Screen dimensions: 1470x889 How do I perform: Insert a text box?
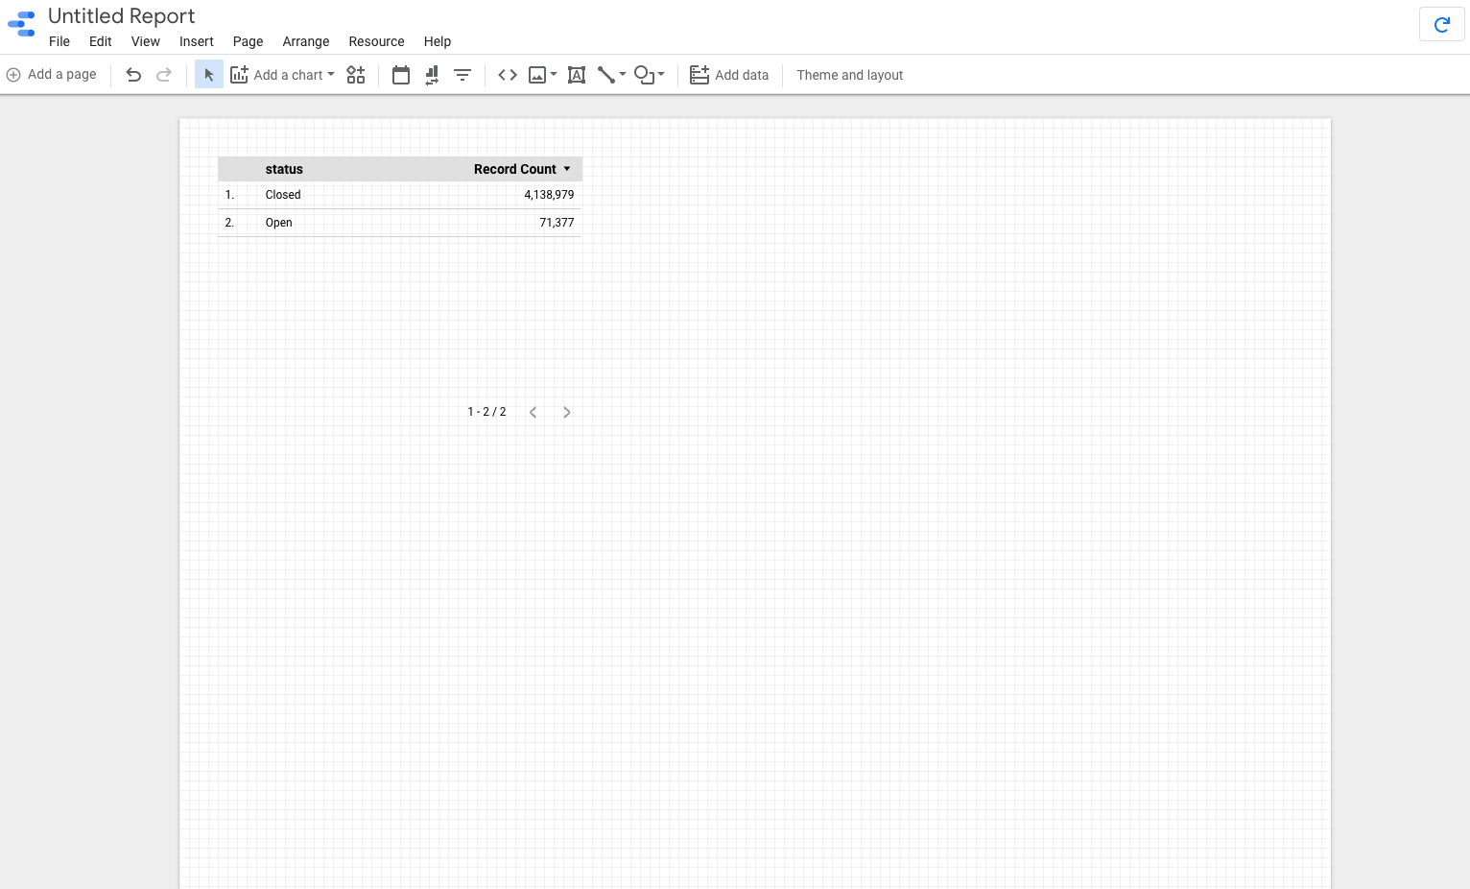pyautogui.click(x=577, y=75)
